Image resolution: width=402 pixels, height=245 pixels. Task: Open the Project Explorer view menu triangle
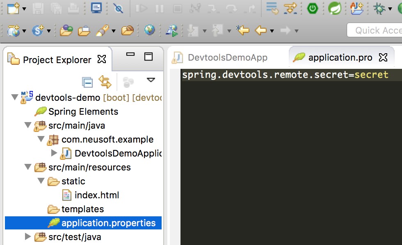(151, 80)
